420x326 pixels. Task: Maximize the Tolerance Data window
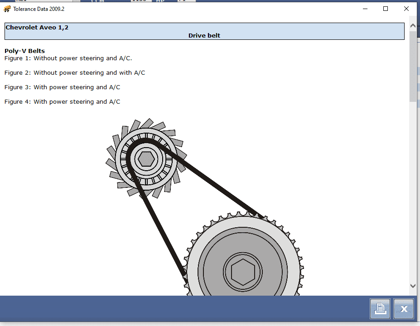[x=386, y=9]
